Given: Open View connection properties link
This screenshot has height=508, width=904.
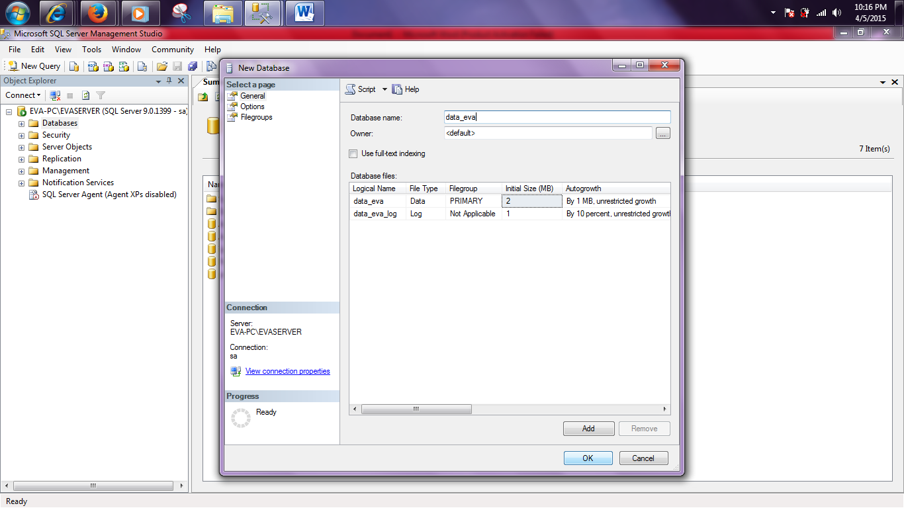Looking at the screenshot, I should coord(288,371).
